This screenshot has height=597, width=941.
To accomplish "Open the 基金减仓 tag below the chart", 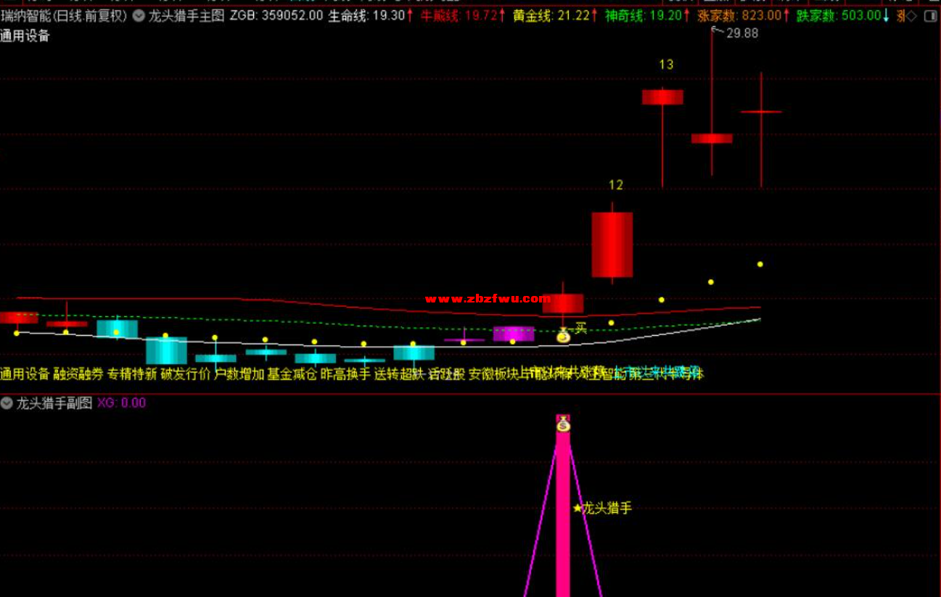I will tap(292, 374).
